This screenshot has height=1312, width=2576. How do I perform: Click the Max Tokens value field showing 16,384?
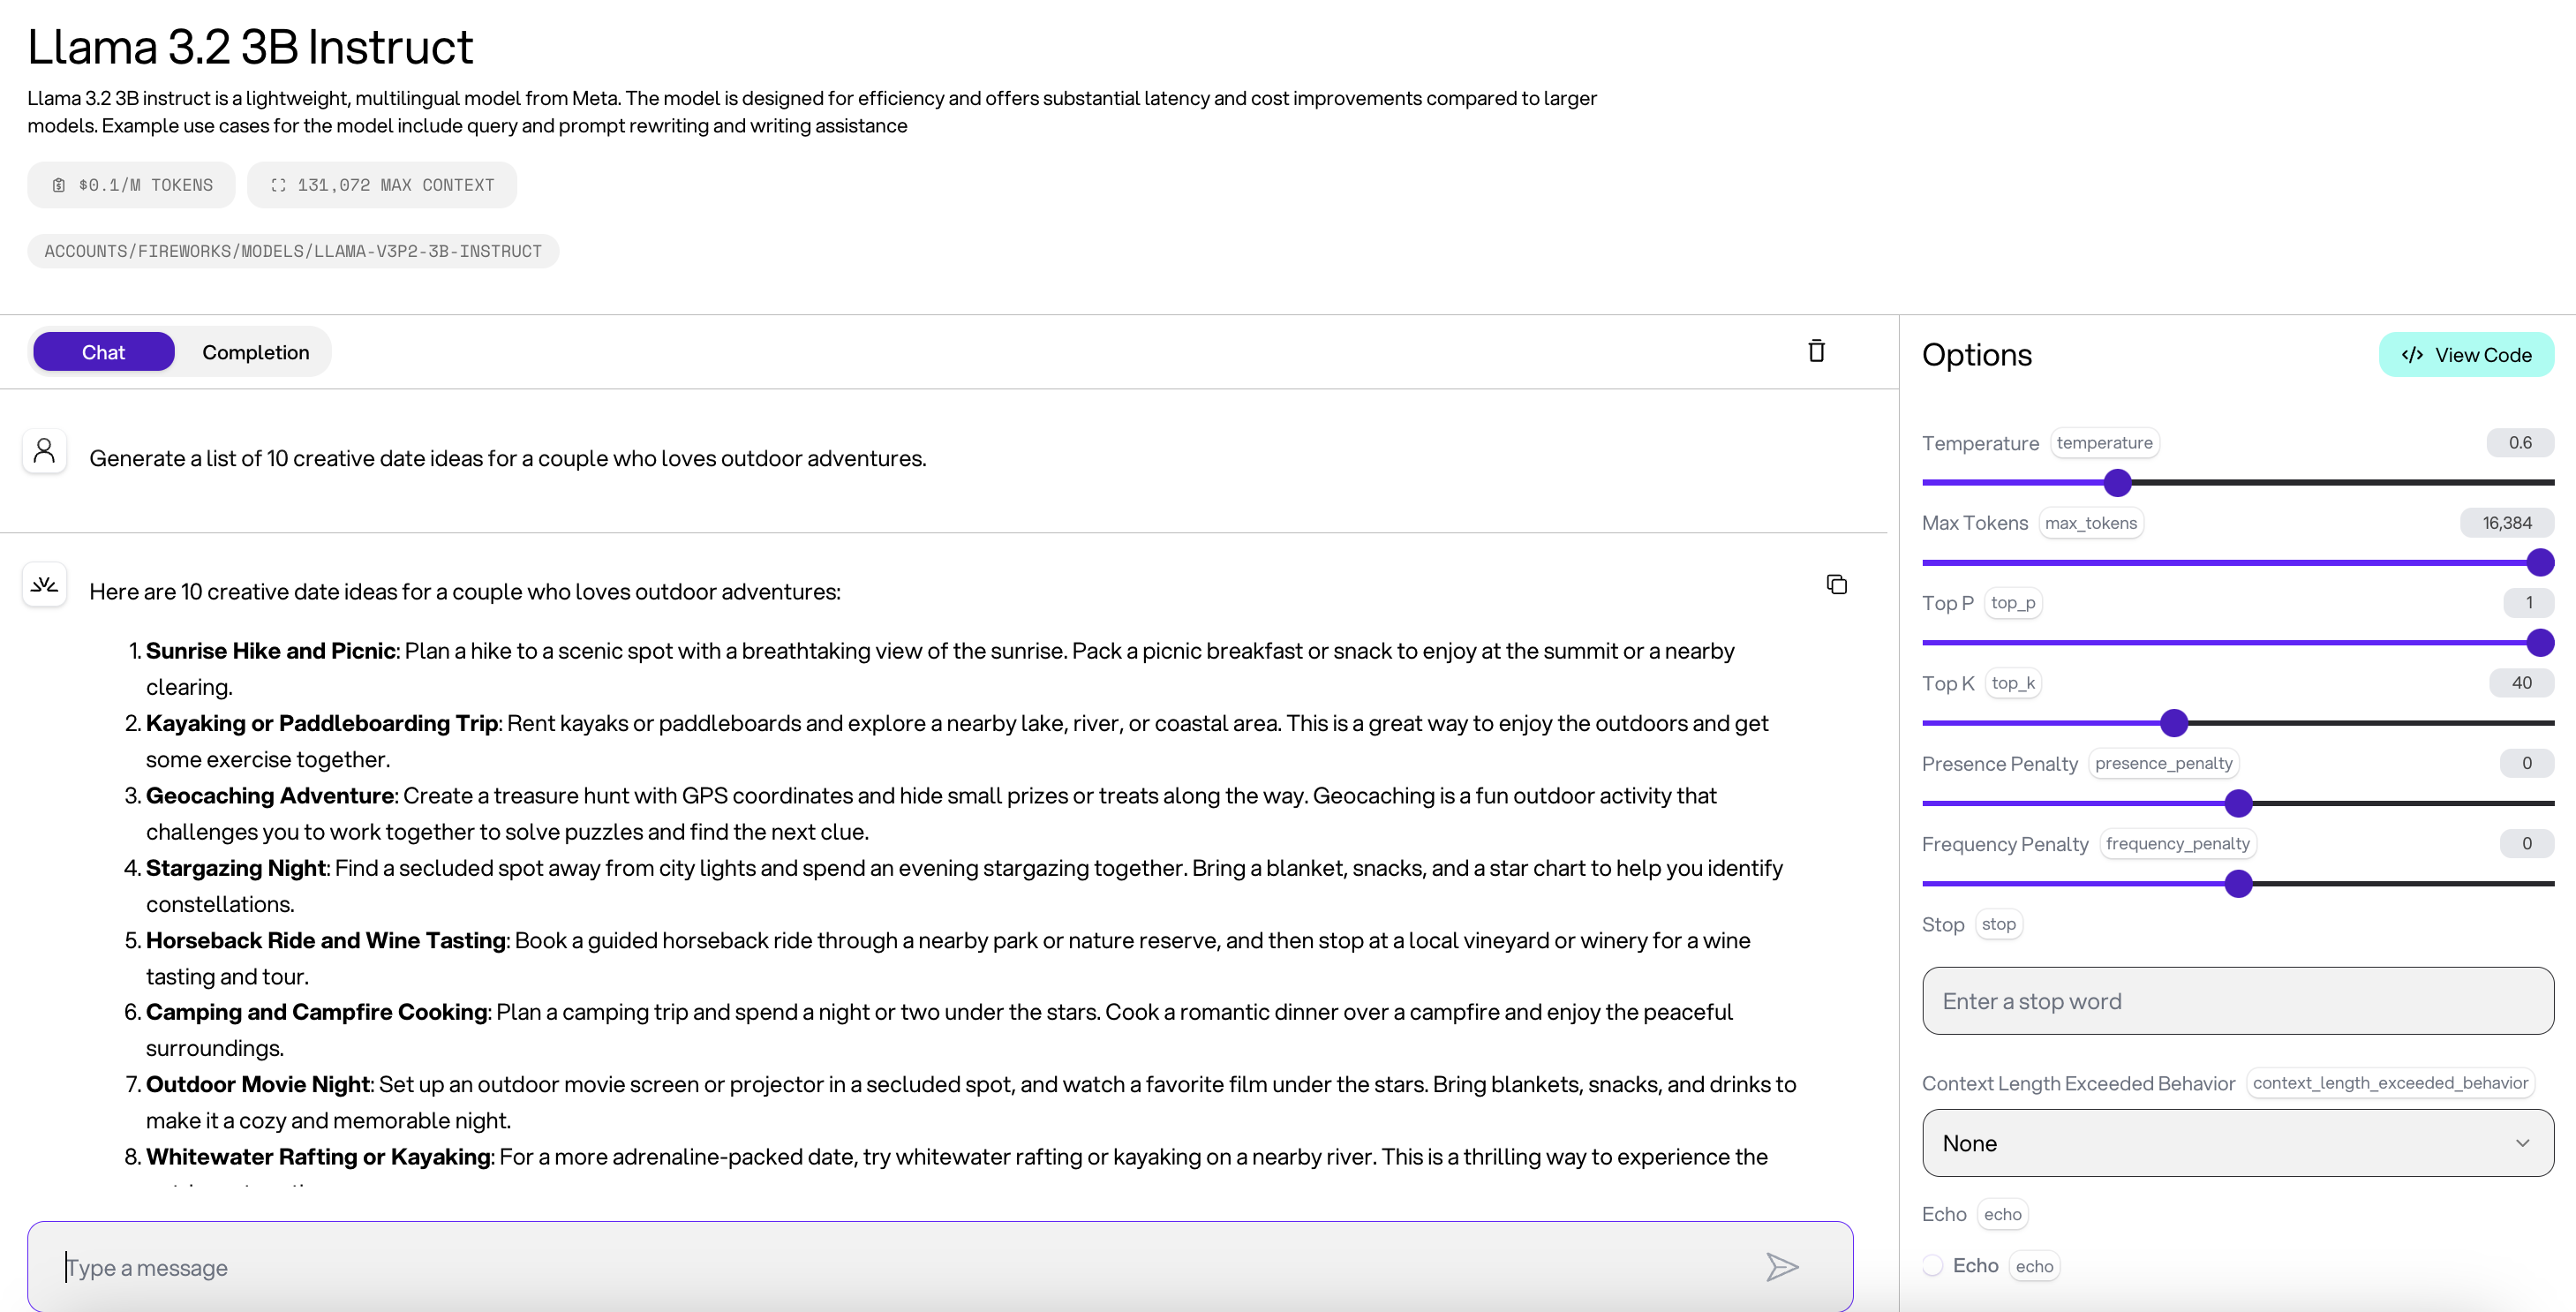pos(2507,523)
